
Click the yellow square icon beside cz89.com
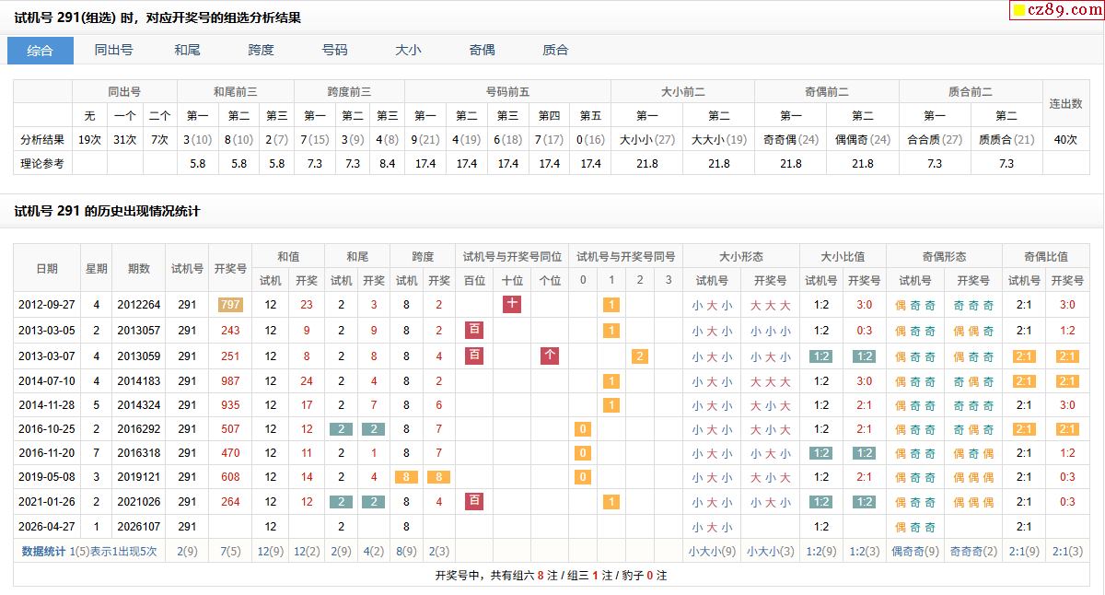[x=1018, y=11]
